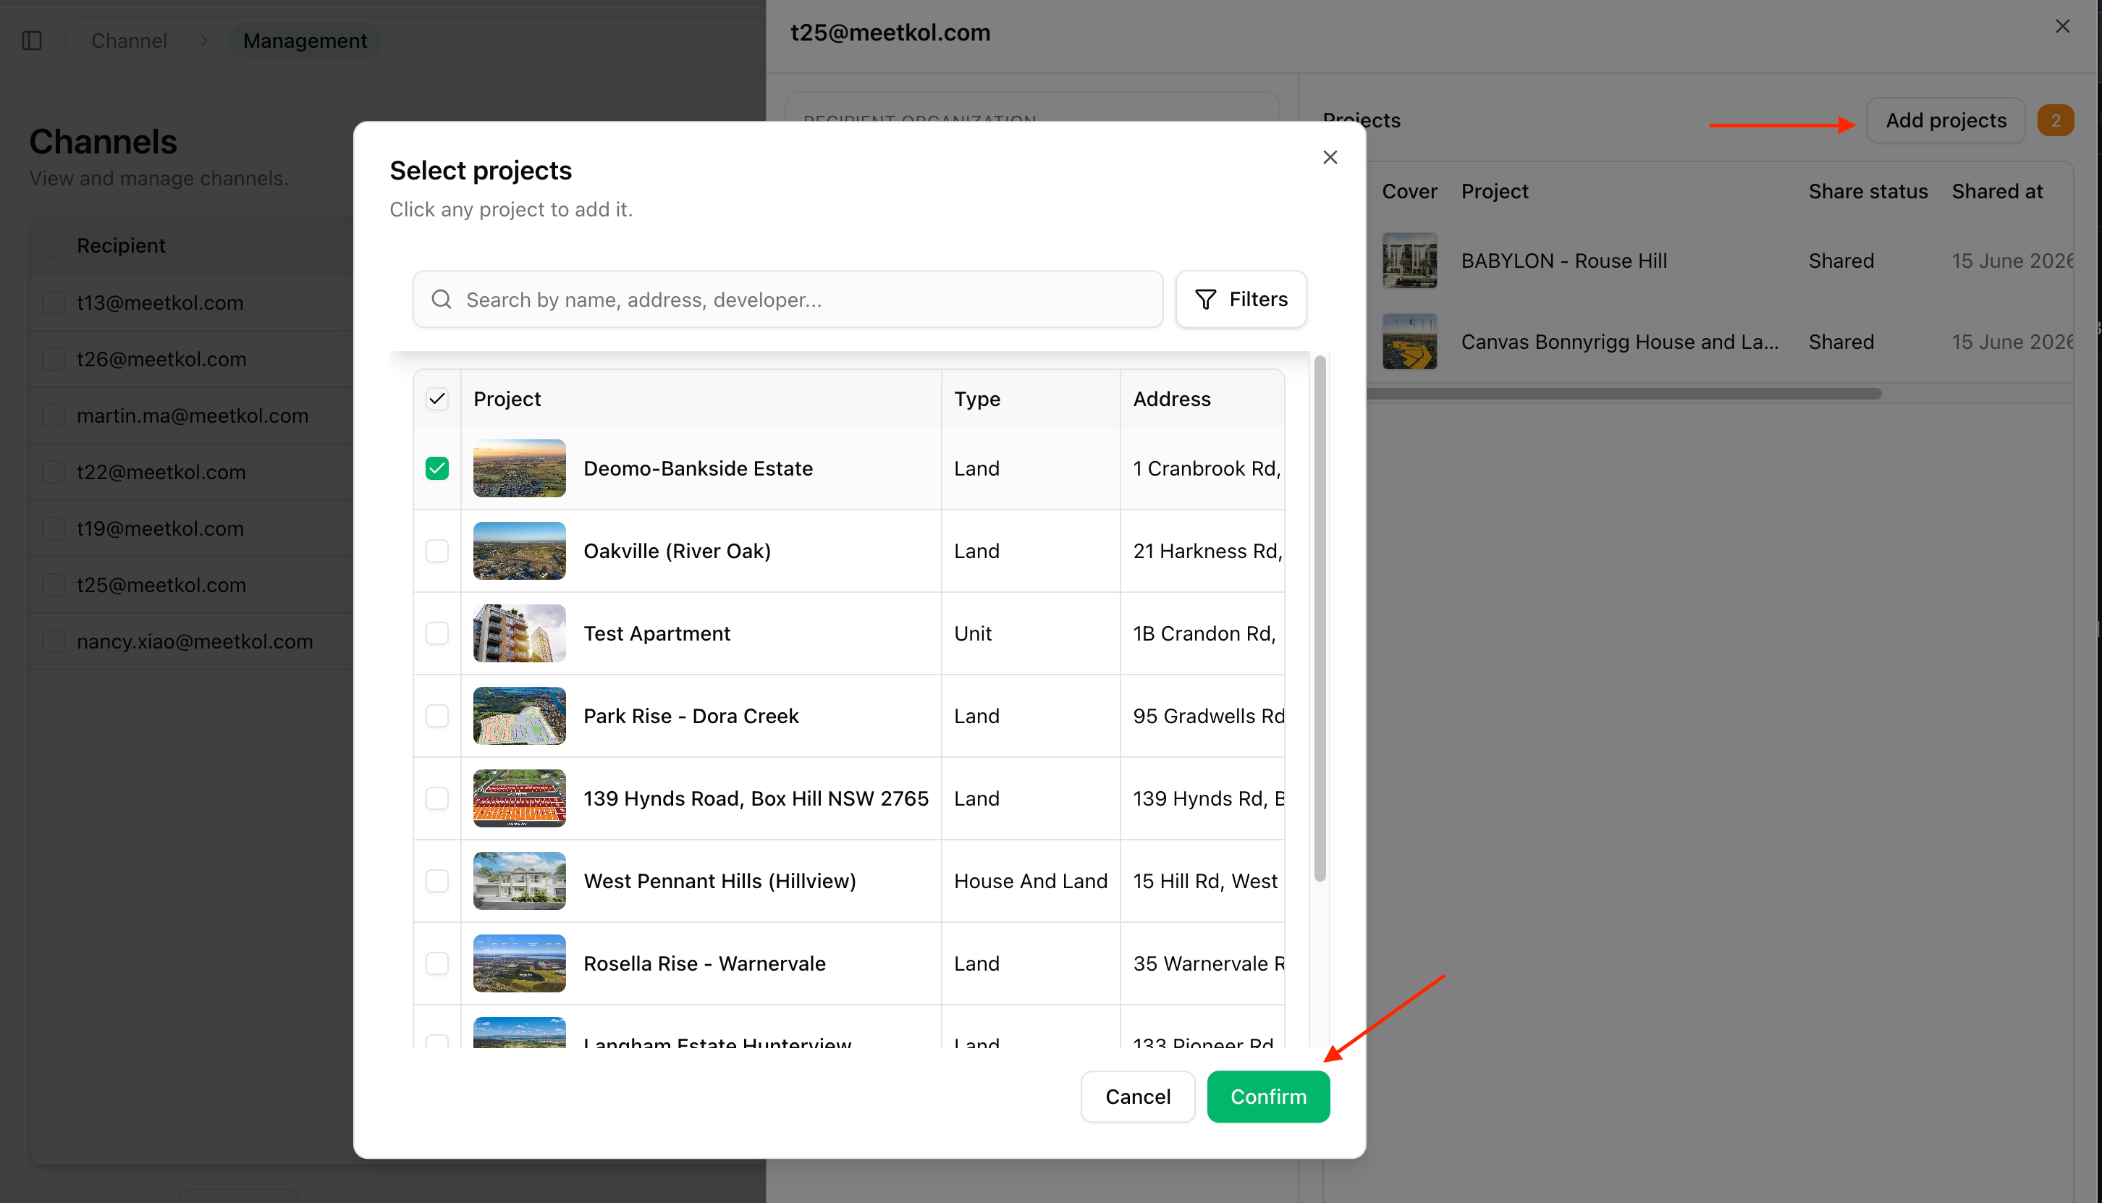The width and height of the screenshot is (2102, 1203).
Task: Click the Channel breadcrumb item
Action: [x=129, y=41]
